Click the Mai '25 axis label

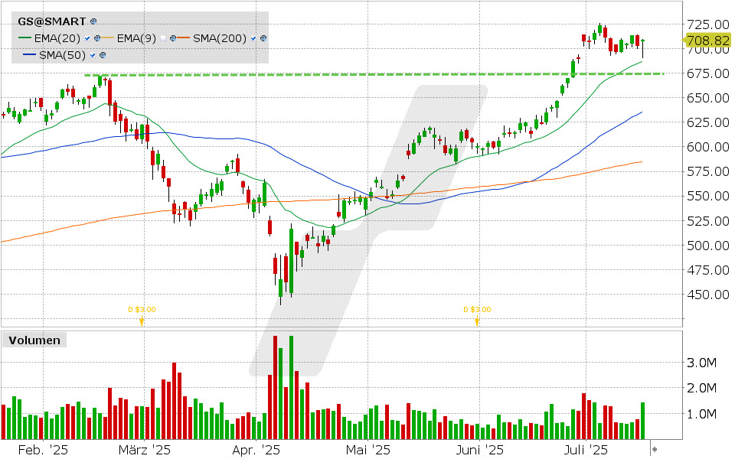(x=368, y=451)
